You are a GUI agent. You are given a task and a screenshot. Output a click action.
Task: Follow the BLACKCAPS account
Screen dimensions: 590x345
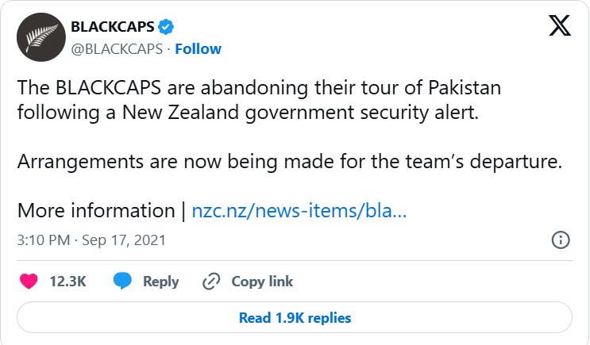pyautogui.click(x=198, y=48)
